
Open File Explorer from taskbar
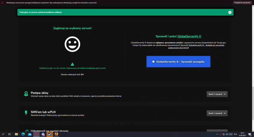pos(16,134)
